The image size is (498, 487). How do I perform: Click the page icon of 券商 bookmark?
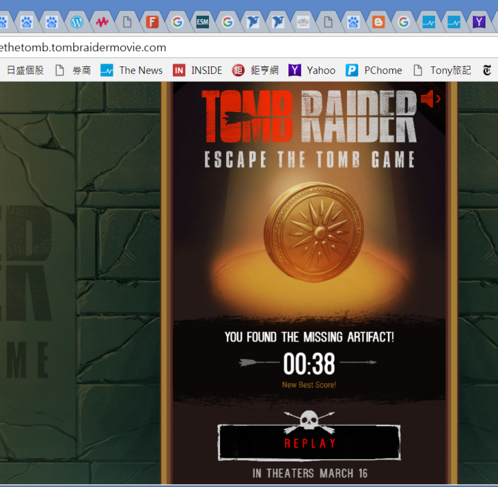tap(59, 70)
